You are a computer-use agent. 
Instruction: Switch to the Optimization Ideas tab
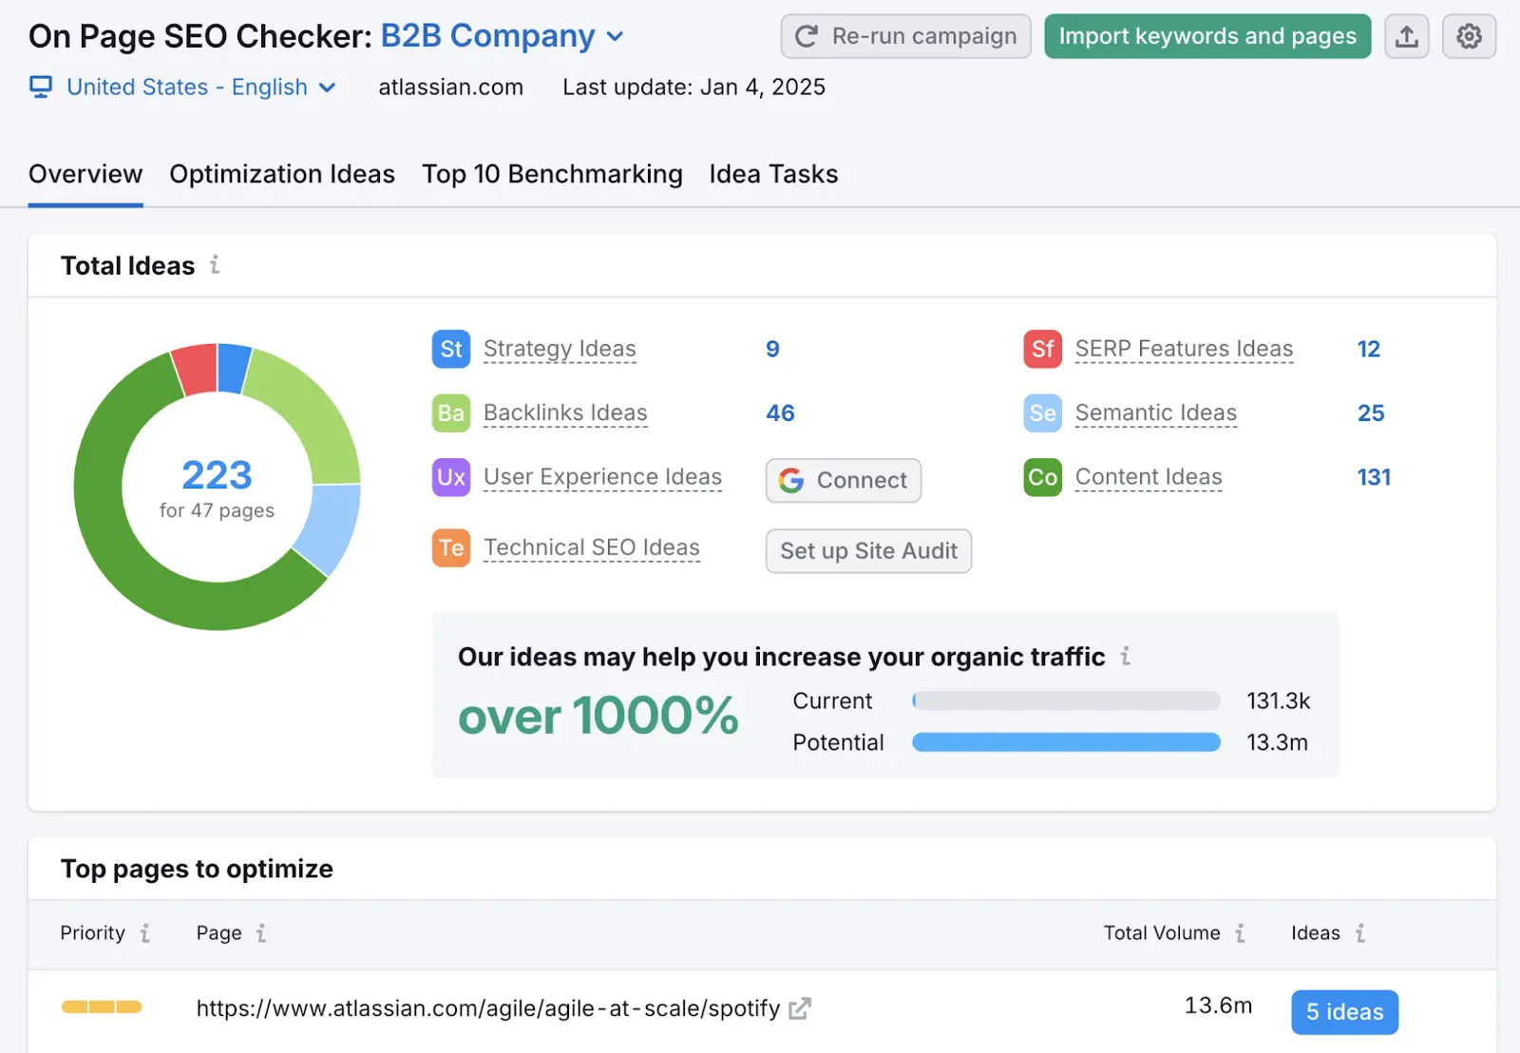pyautogui.click(x=281, y=174)
